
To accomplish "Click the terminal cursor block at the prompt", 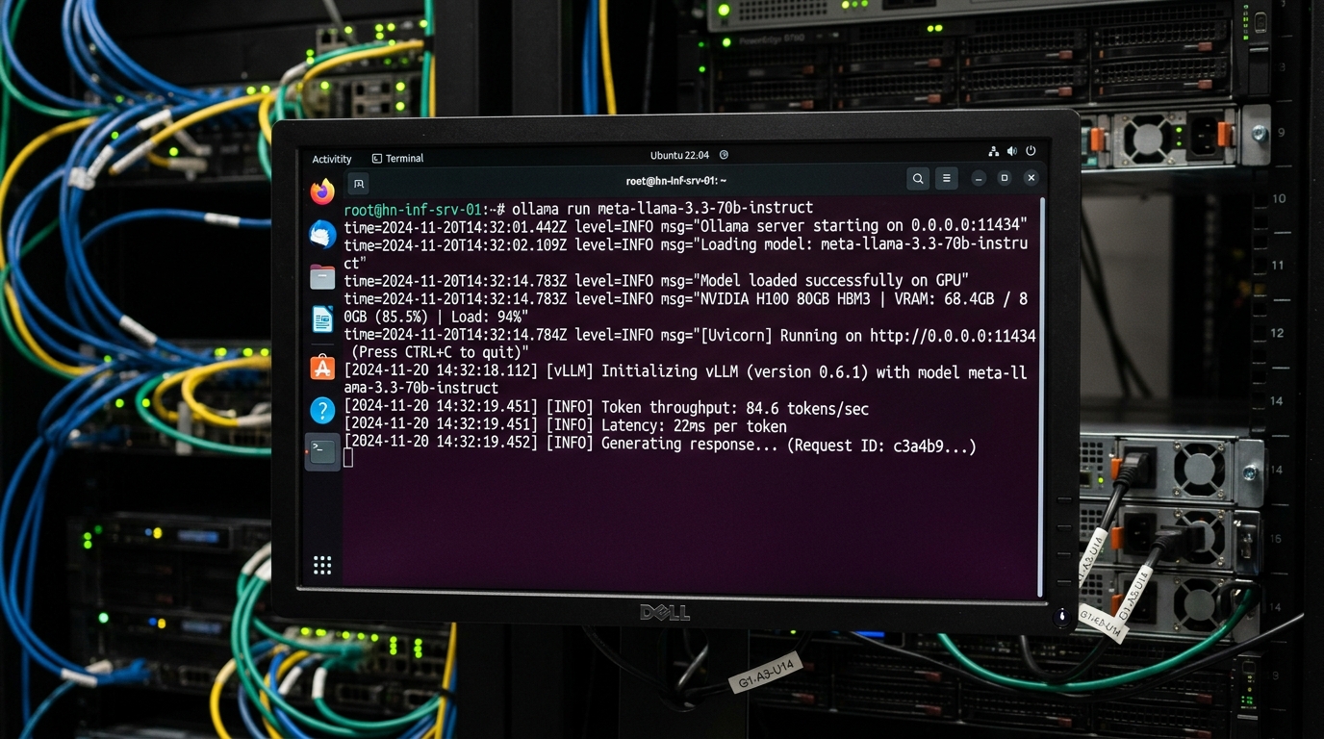I will click(348, 459).
